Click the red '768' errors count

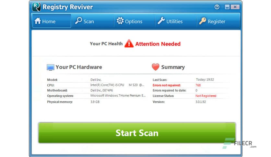click(198, 85)
